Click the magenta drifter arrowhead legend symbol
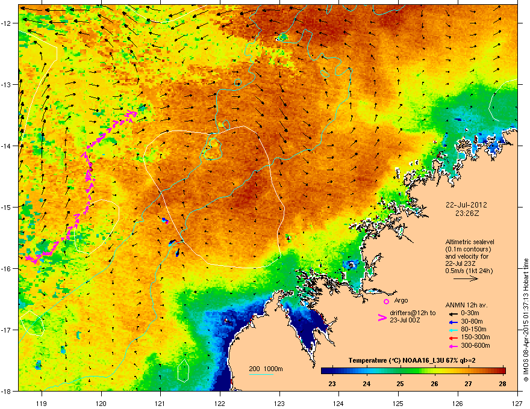 tap(382, 318)
